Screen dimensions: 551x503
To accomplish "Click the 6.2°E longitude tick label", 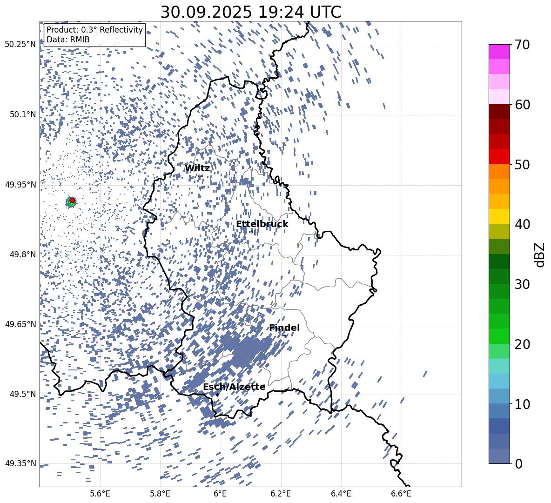I will pos(281,493).
